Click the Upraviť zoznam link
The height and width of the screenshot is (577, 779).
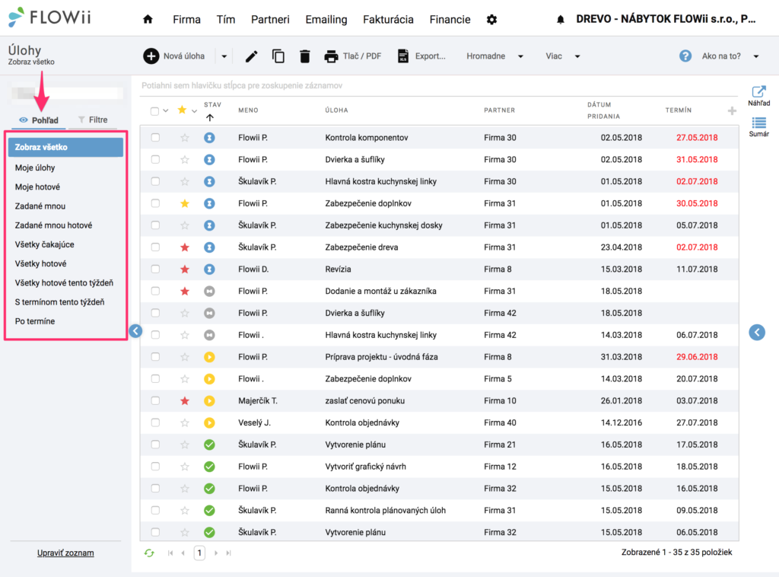click(x=65, y=553)
